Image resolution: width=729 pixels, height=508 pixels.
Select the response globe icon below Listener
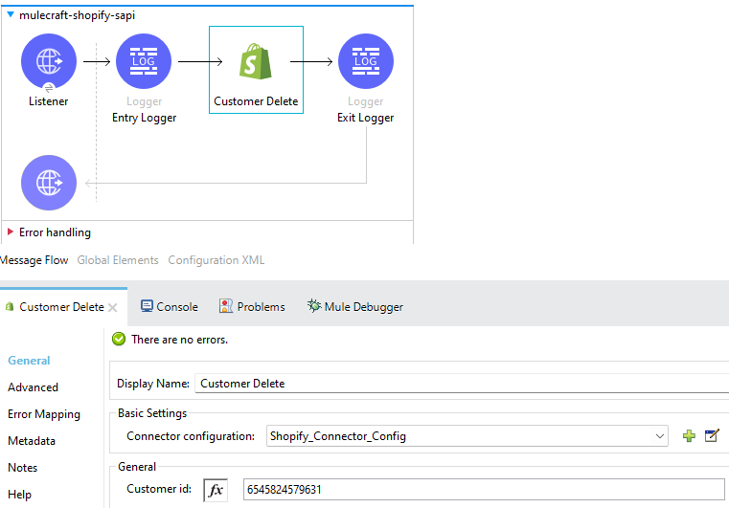[49, 182]
